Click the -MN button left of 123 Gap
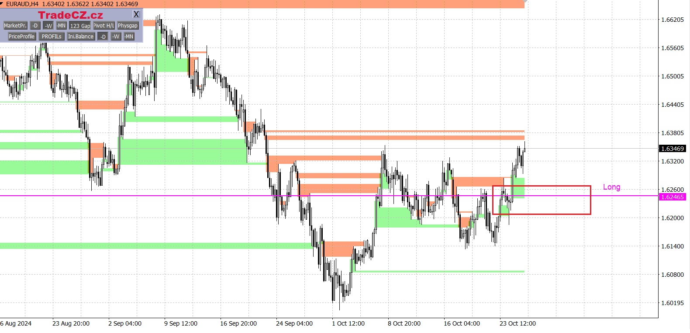Screen dimensions: 690x333 (61, 26)
